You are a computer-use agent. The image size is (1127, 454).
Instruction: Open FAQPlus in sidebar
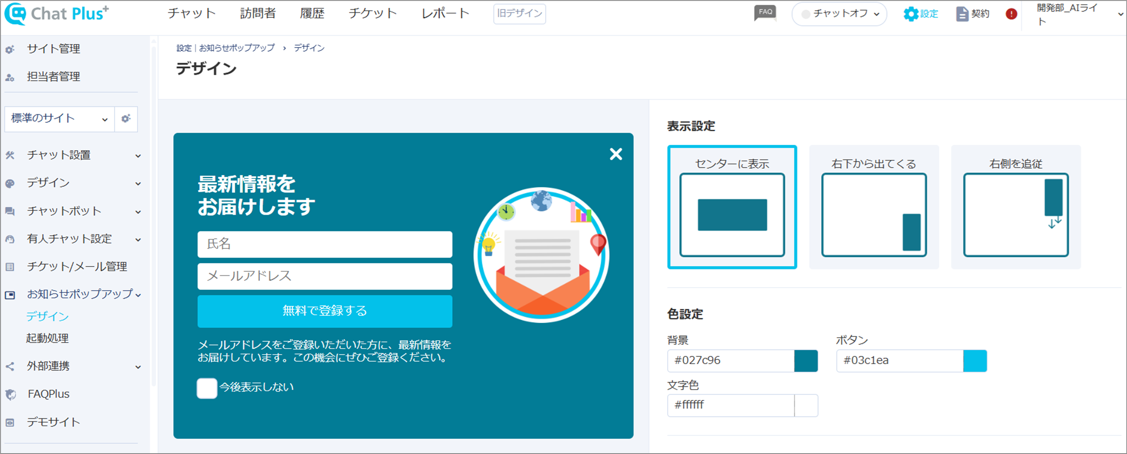pos(49,394)
